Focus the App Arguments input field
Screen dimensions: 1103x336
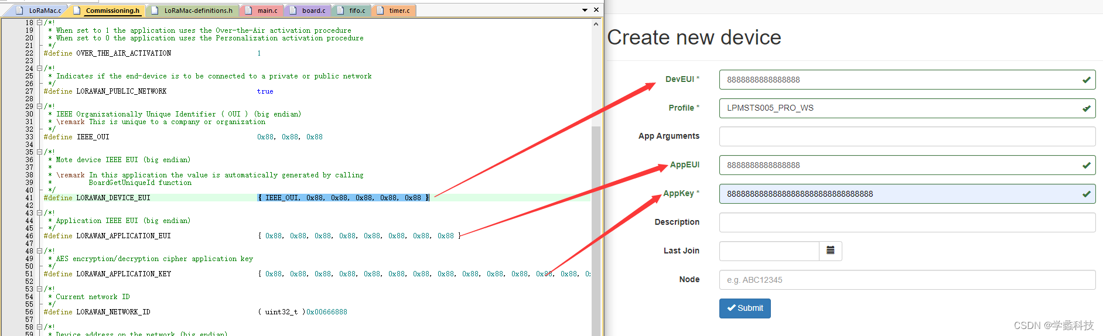[907, 136]
